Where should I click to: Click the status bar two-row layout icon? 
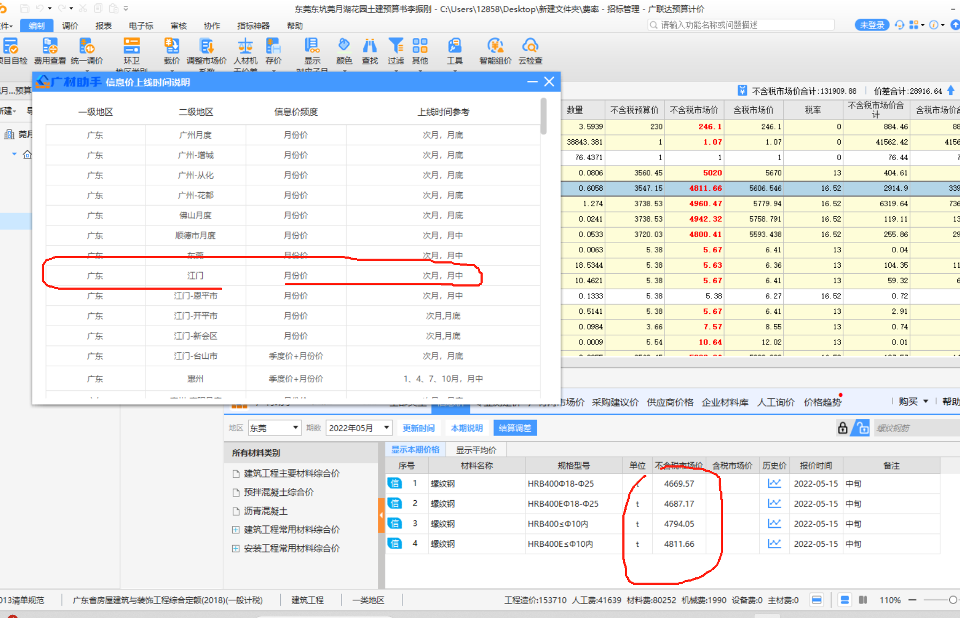point(844,600)
